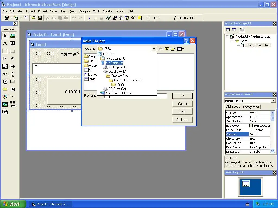278x208 pixels.
Task: Select the Pointer tool in toolbox
Action: point(5,36)
